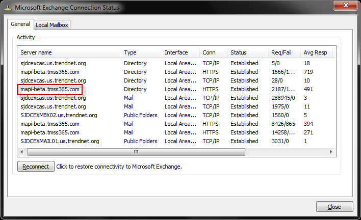This screenshot has width=361, height=220.
Task: Sort by the Type column header
Action: 141,52
